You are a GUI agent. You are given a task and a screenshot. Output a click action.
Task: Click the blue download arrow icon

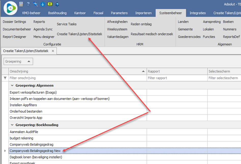[43, 4]
